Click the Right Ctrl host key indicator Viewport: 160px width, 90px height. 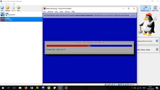(132, 84)
